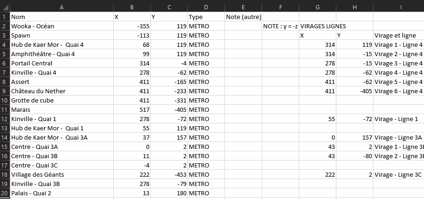424x199 pixels.
Task: Select the 'Wooka - Océan' cell
Action: click(32, 26)
